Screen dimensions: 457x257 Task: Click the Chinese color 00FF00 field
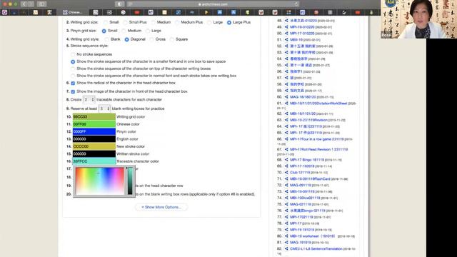click(94, 124)
